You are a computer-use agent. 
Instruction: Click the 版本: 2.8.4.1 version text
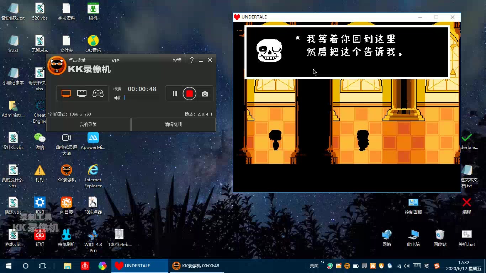coord(199,114)
